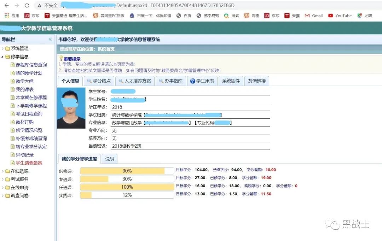Switch to the 友情链接 tab
Image resolution: width=382 pixels, height=241 pixels.
pyautogui.click(x=256, y=81)
